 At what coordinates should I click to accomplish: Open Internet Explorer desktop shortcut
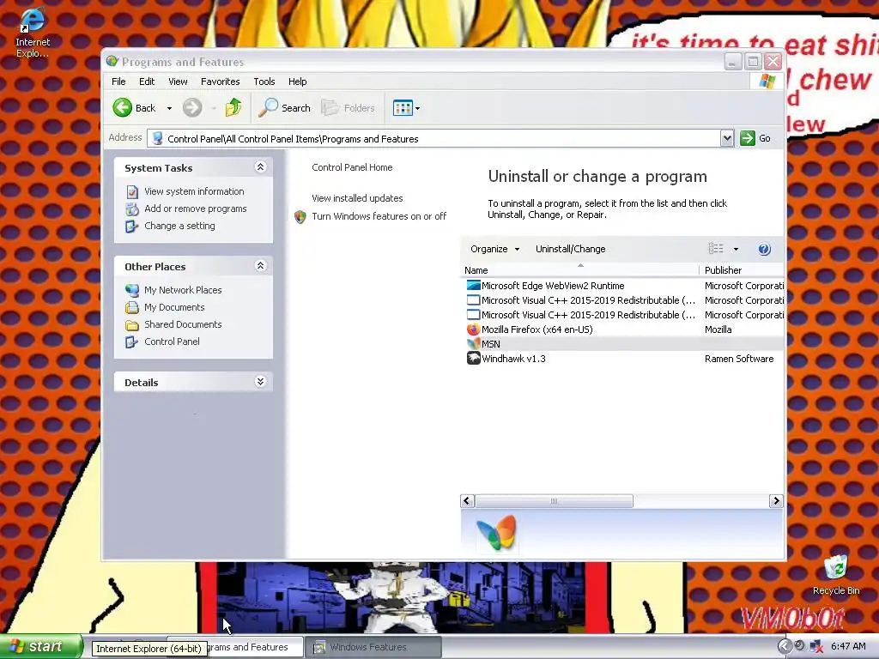pos(33,33)
